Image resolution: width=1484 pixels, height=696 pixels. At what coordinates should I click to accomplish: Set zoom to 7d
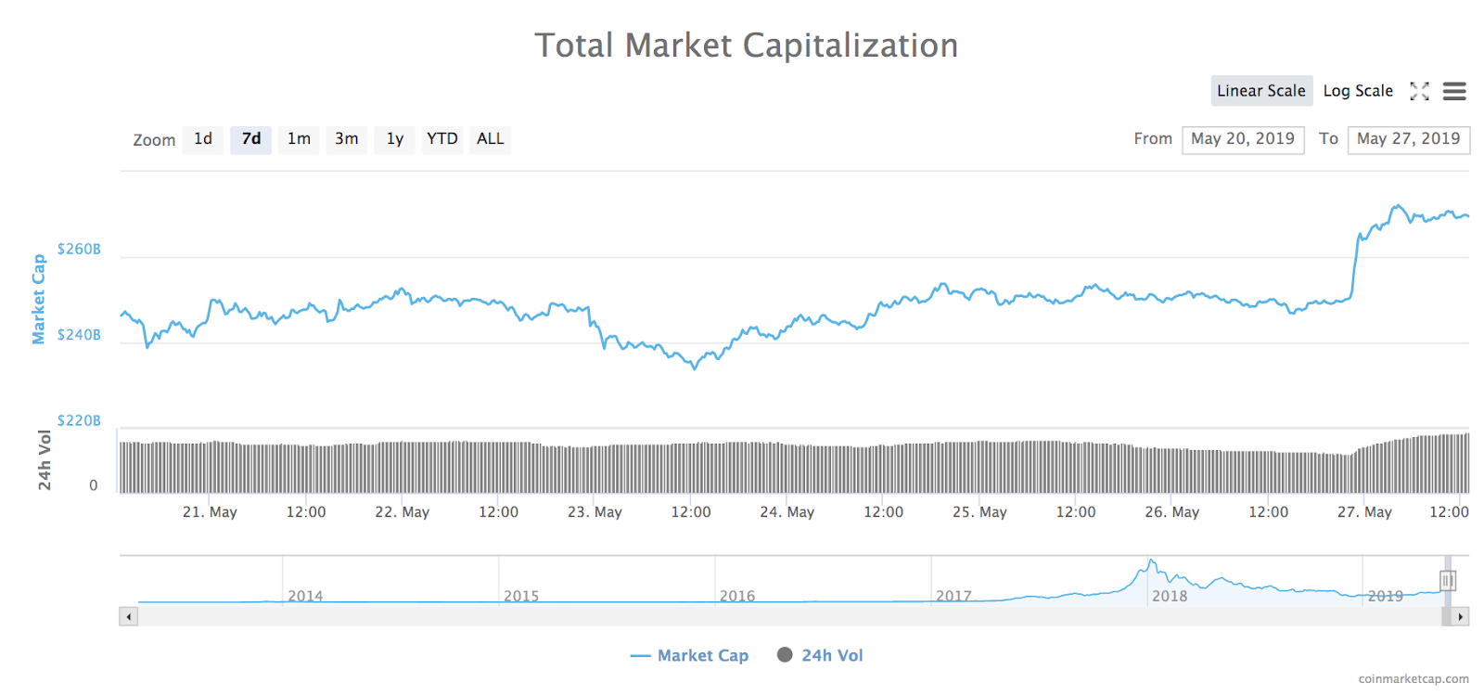[250, 139]
